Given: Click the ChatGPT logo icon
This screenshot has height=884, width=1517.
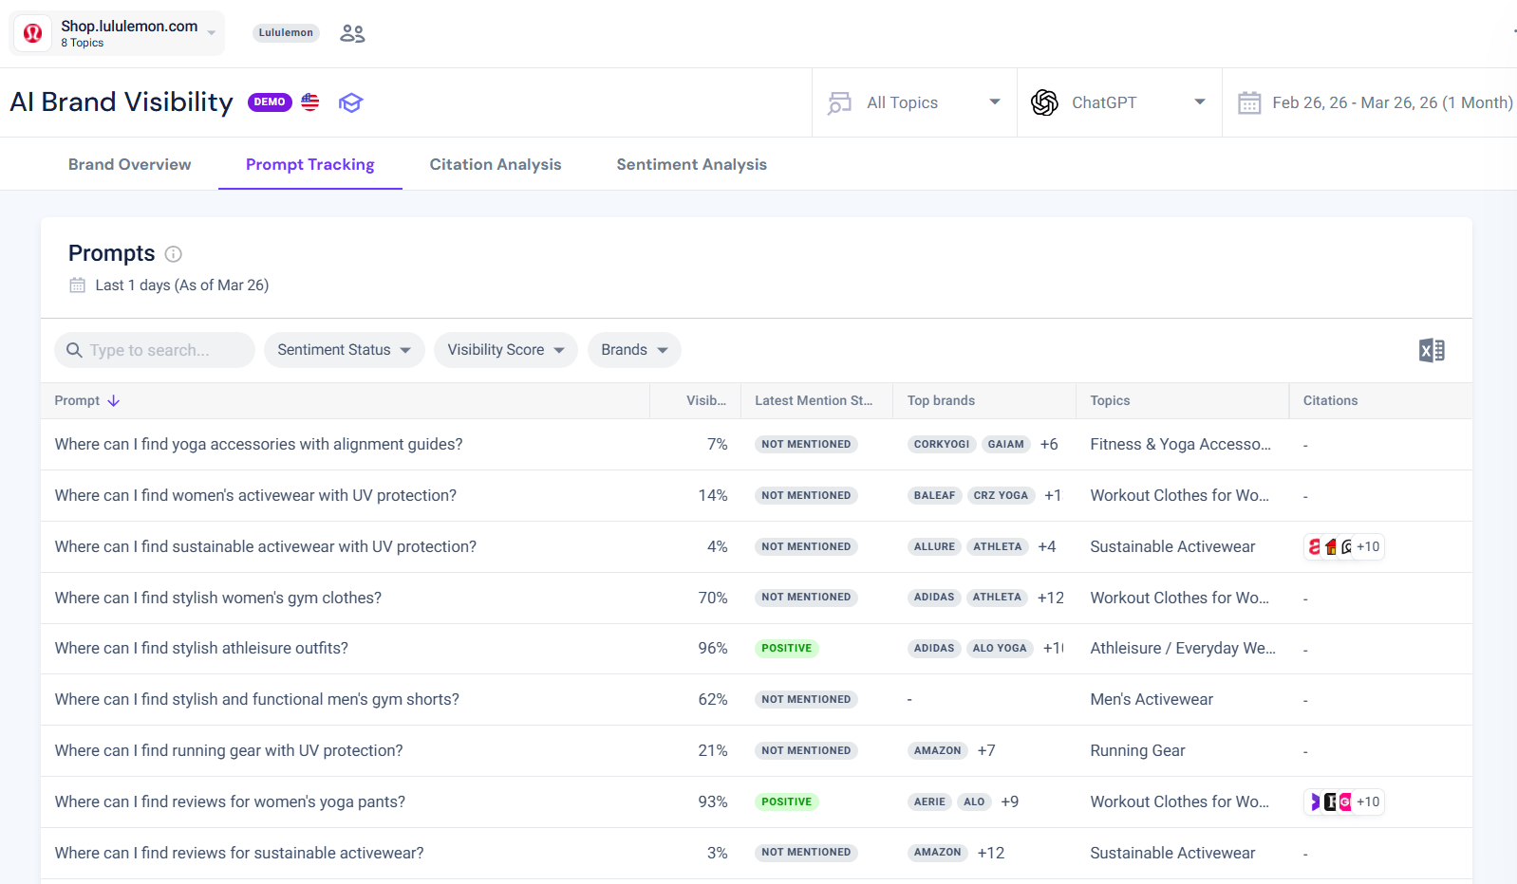Looking at the screenshot, I should tap(1044, 102).
